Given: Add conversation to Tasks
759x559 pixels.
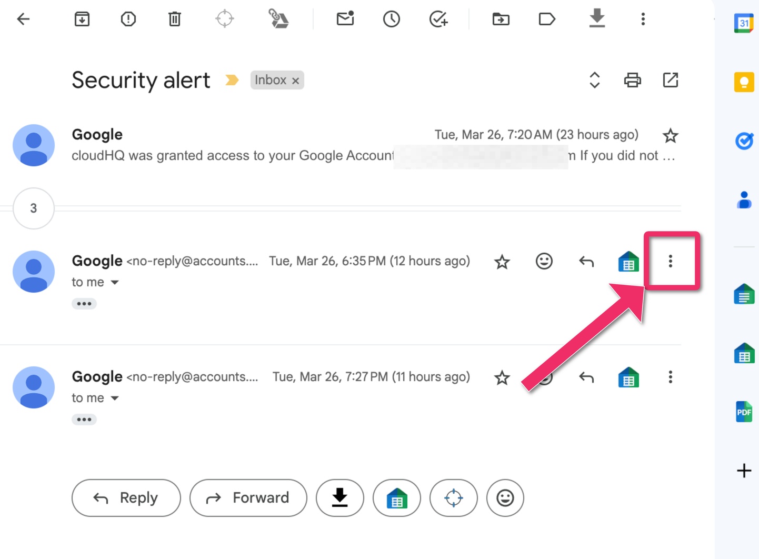Looking at the screenshot, I should point(438,19).
